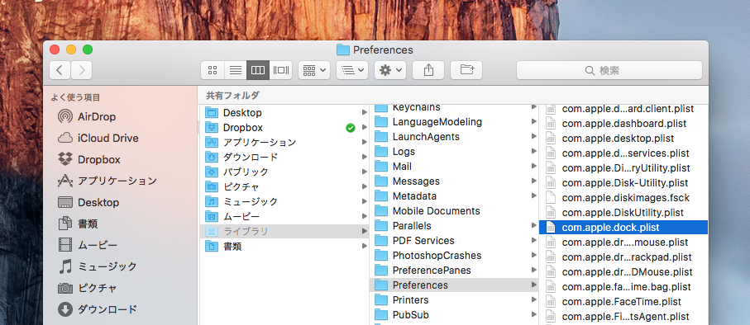
Task: Select the Preferences folder row
Action: pos(455,285)
